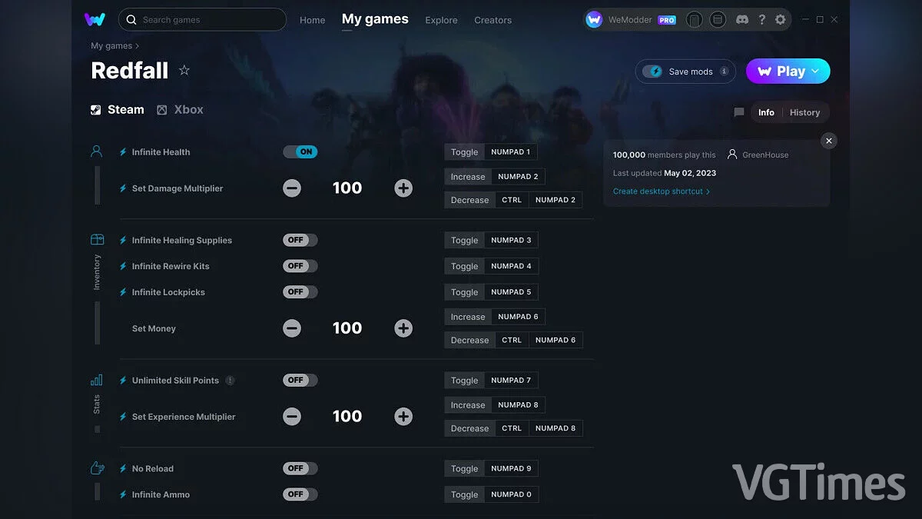The height and width of the screenshot is (519, 922).
Task: Open the help question mark icon
Action: click(761, 20)
